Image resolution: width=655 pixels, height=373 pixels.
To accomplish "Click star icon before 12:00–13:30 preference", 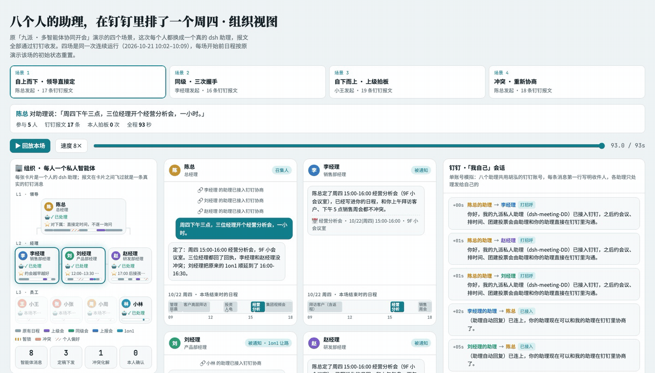I will [67, 274].
